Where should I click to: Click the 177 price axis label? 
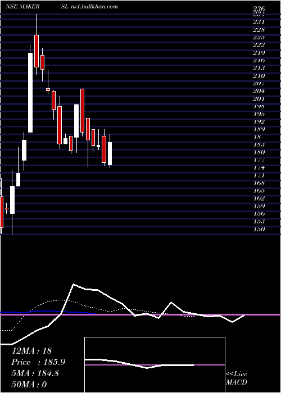pyautogui.click(x=259, y=160)
